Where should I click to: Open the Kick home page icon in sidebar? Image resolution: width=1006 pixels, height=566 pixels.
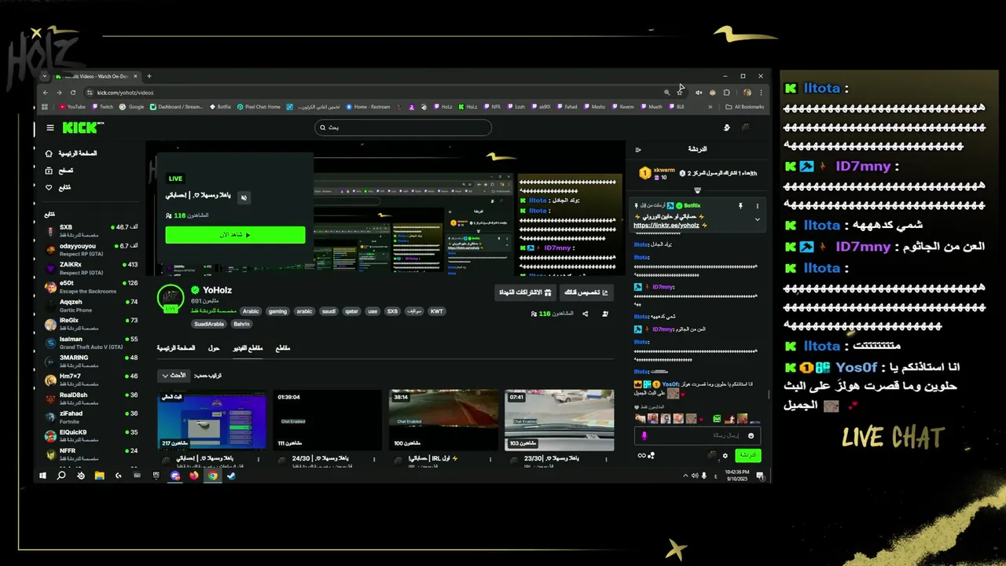49,153
